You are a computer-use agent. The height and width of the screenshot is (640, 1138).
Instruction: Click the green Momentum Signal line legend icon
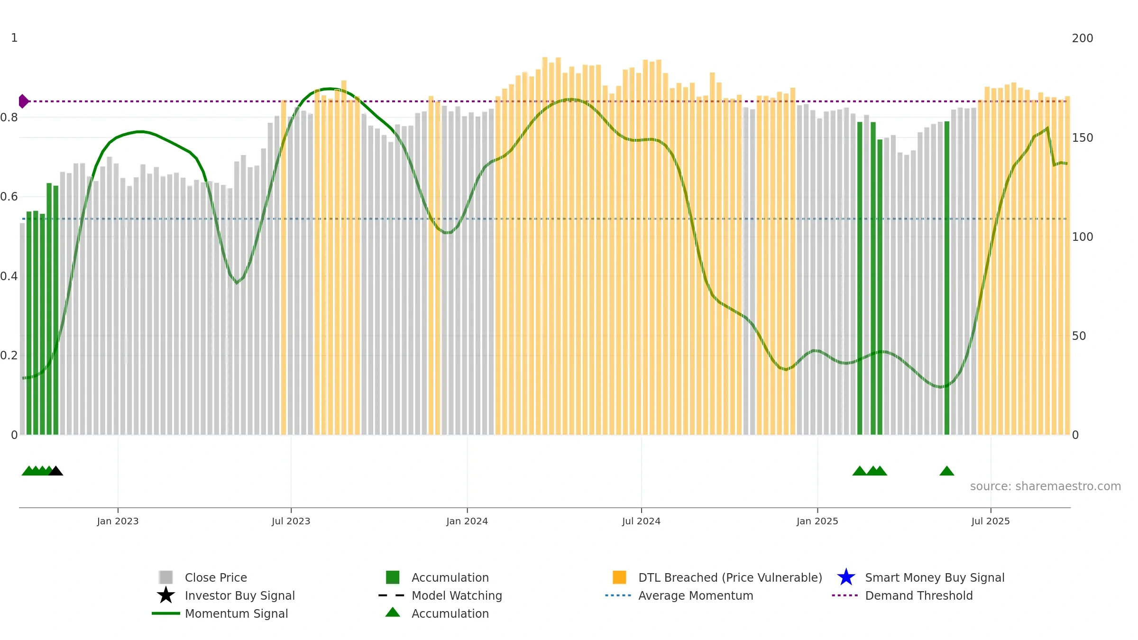click(166, 613)
